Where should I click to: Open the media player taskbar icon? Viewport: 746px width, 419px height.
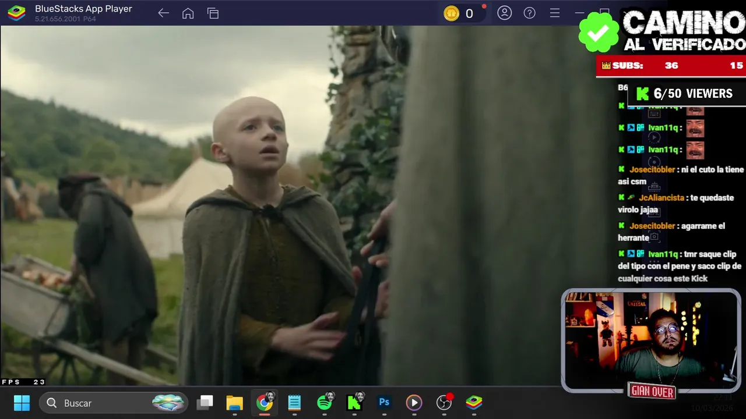[x=414, y=403]
